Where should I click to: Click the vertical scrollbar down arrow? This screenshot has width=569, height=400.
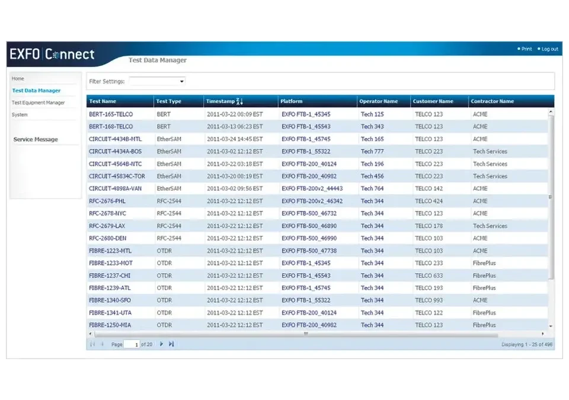pyautogui.click(x=551, y=326)
